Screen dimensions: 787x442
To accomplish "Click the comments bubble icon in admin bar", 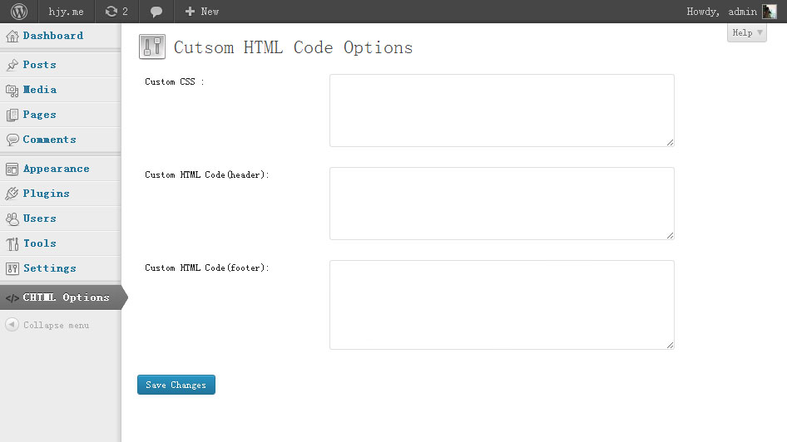I will click(x=156, y=12).
